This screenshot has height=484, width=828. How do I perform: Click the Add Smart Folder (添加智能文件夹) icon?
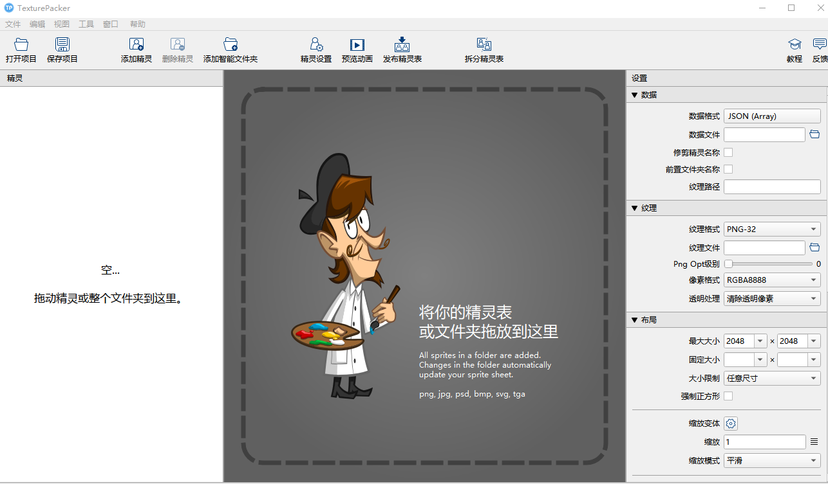(231, 44)
